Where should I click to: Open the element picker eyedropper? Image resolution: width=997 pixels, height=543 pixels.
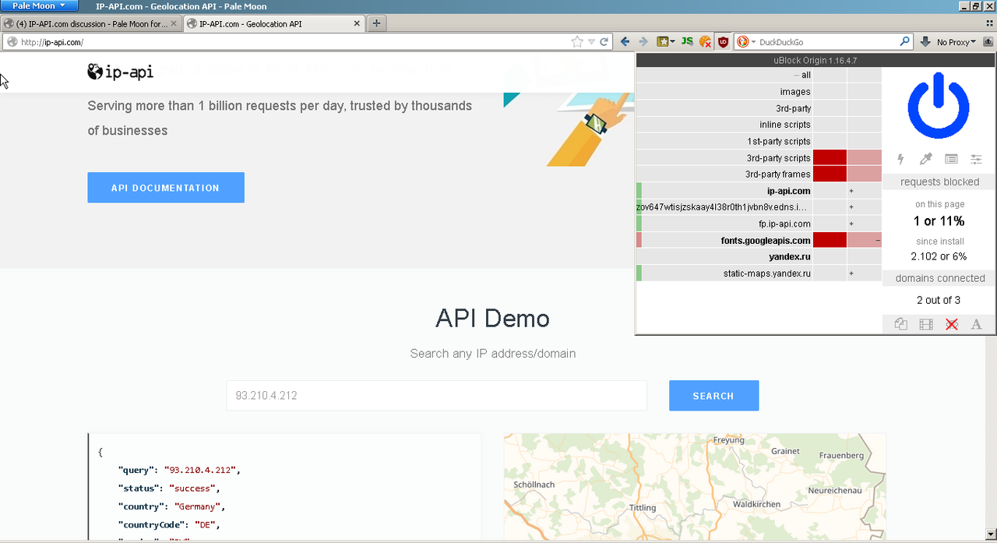[926, 159]
